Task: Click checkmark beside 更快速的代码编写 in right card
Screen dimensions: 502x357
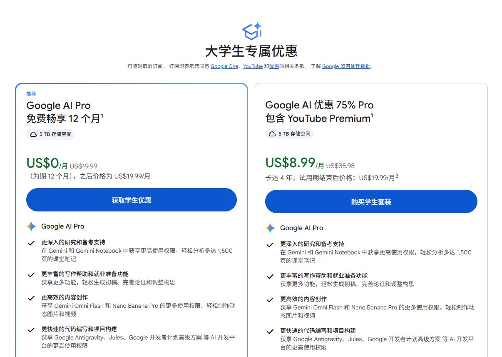Action: (x=270, y=331)
